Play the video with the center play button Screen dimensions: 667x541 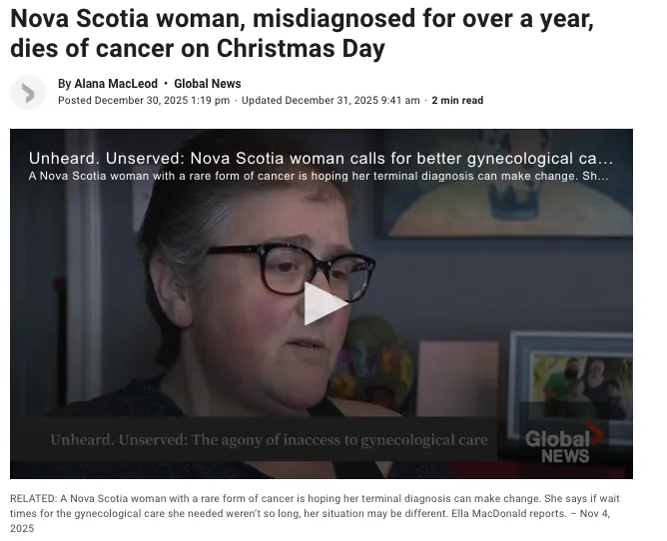pos(326,304)
